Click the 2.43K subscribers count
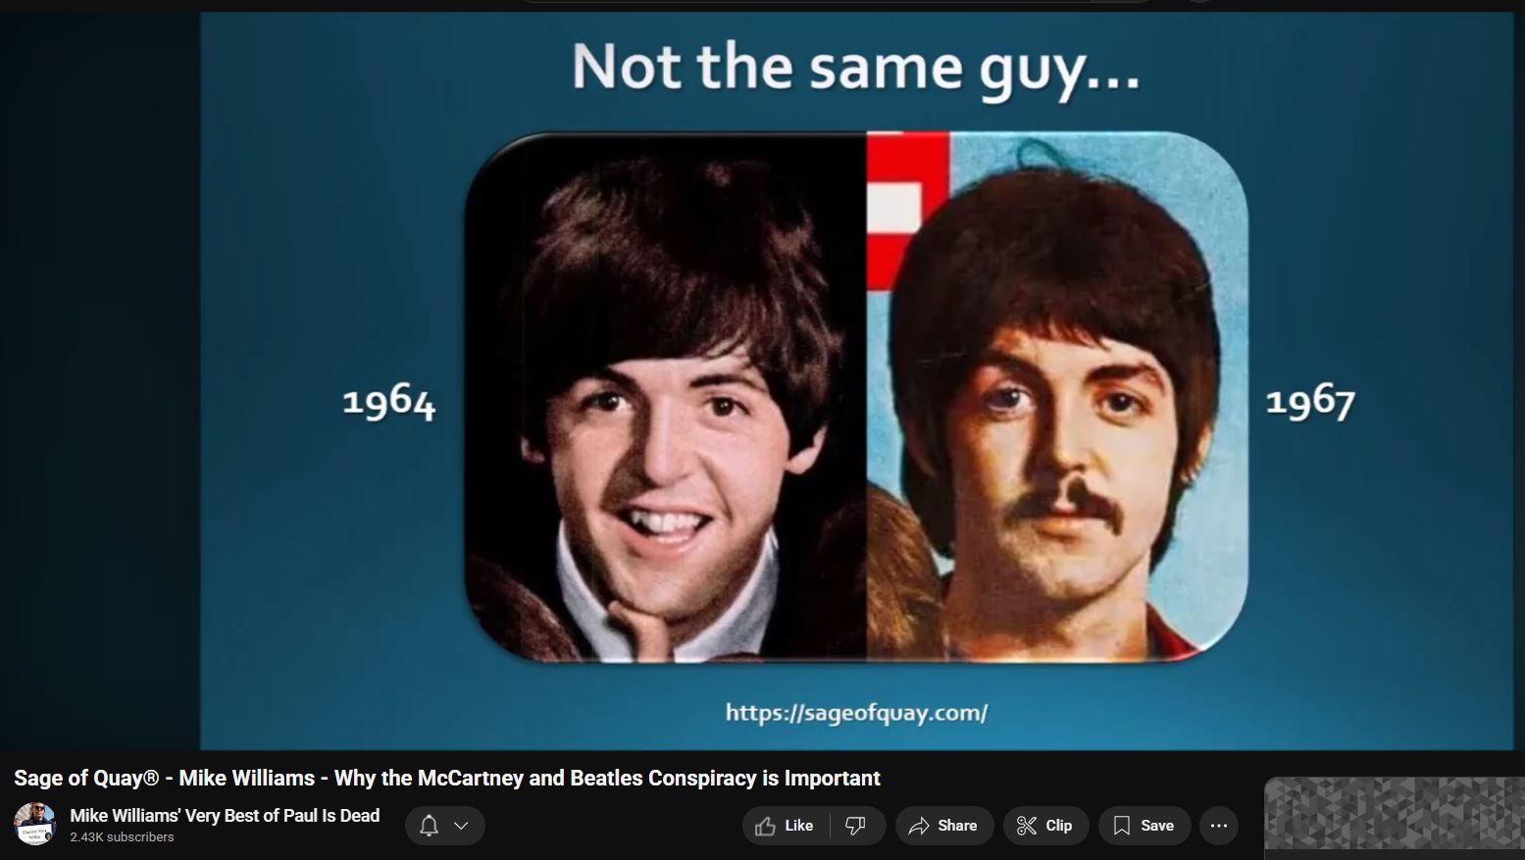The width and height of the screenshot is (1525, 860). (x=122, y=837)
